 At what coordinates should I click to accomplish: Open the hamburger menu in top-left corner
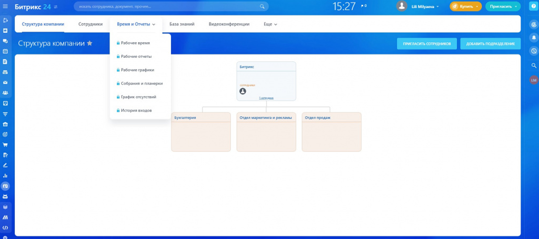click(x=6, y=7)
